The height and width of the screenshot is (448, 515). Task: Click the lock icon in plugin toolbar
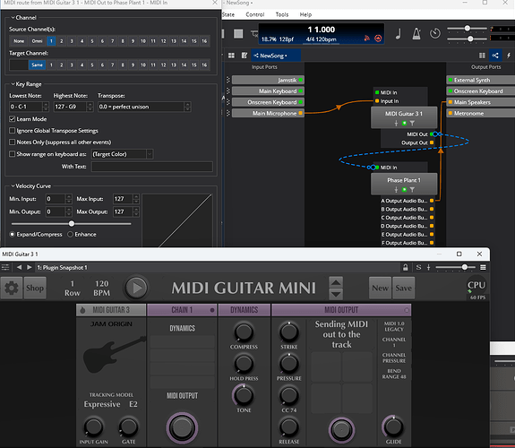(x=406, y=267)
